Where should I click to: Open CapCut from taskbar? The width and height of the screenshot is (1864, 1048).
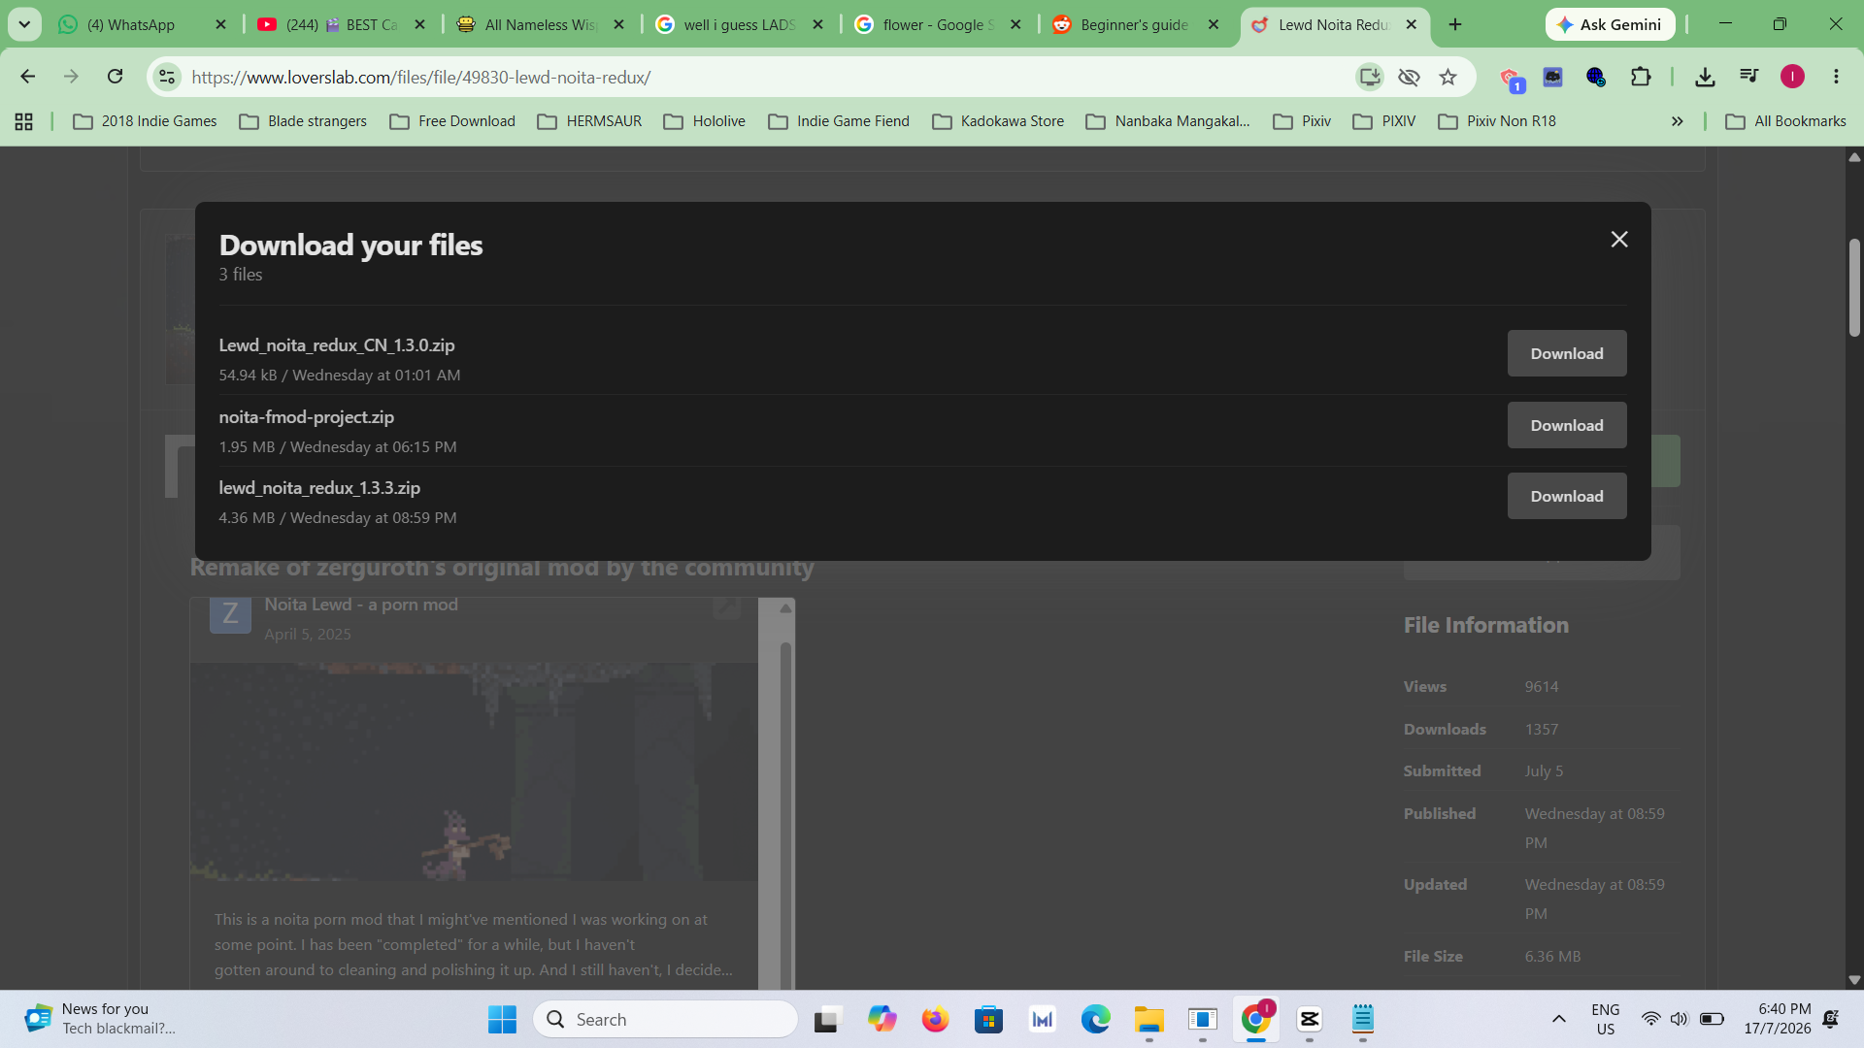pyautogui.click(x=1309, y=1019)
